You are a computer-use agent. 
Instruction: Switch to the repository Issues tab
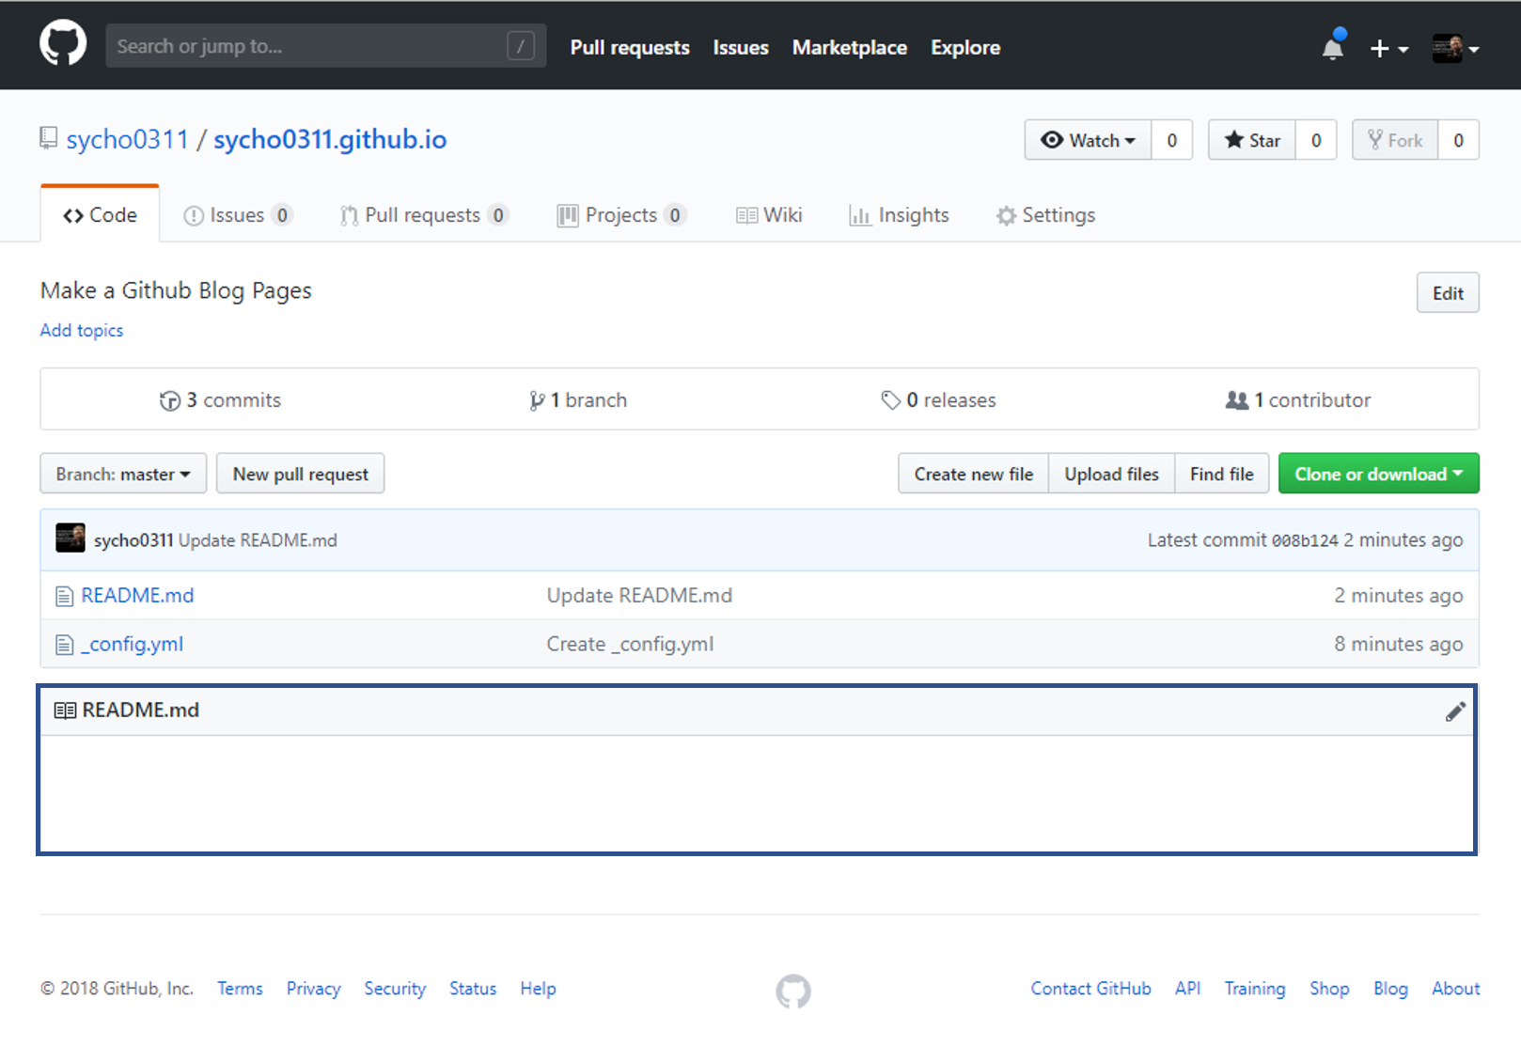point(238,215)
